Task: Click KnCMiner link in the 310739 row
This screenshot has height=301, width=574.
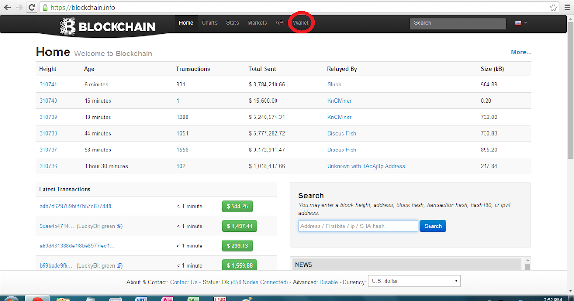Action: pos(339,117)
